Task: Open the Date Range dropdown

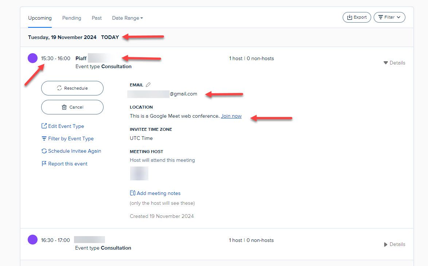Action: click(x=127, y=17)
